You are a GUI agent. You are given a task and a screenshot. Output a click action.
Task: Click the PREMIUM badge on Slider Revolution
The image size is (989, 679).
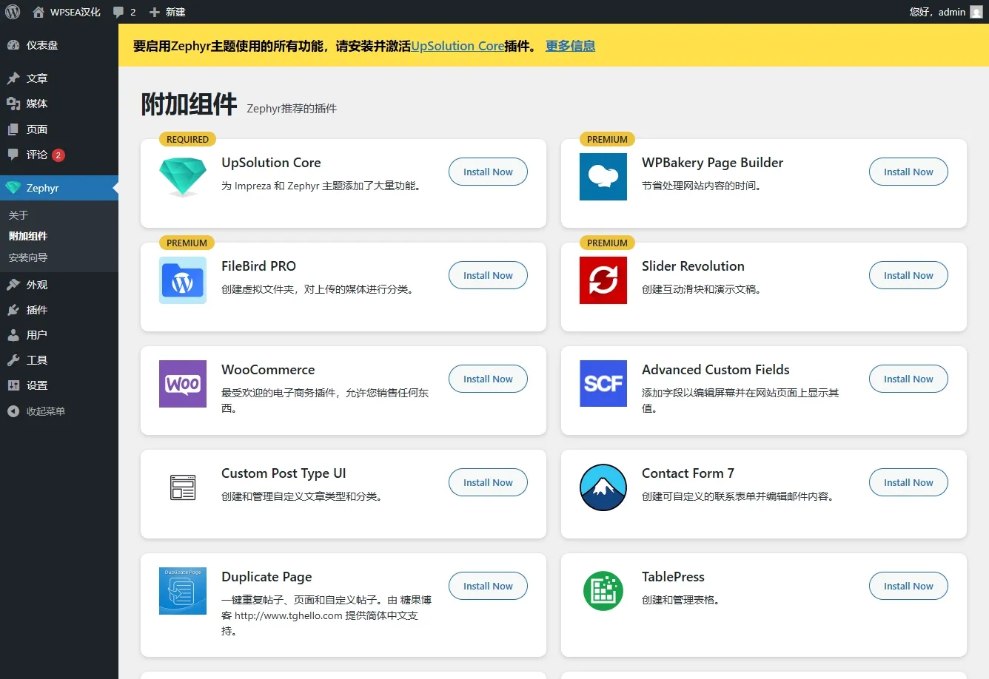[x=607, y=243]
